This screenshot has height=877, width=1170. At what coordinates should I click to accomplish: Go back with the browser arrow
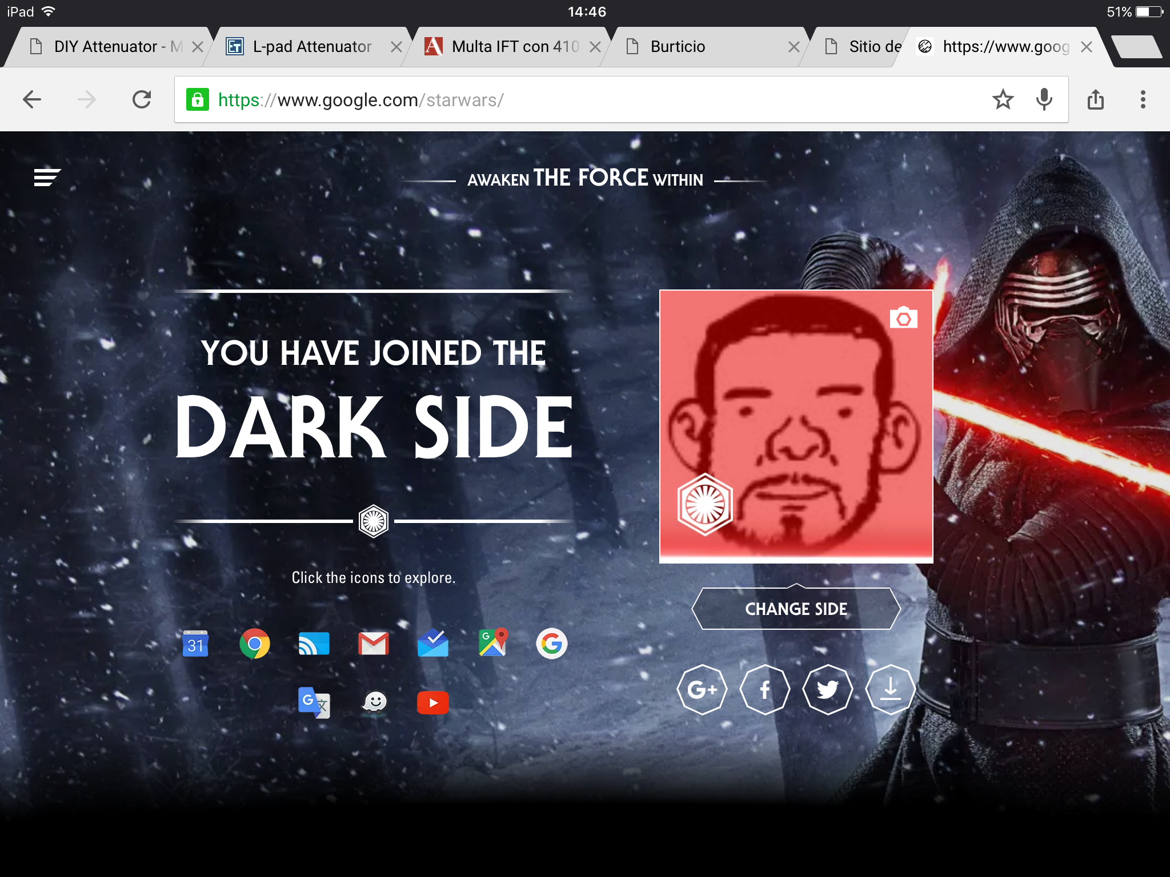click(x=32, y=99)
